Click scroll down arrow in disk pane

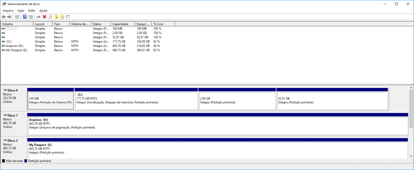411,156
